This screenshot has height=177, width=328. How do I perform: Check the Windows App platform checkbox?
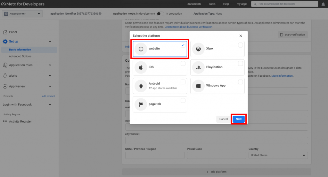point(241,82)
